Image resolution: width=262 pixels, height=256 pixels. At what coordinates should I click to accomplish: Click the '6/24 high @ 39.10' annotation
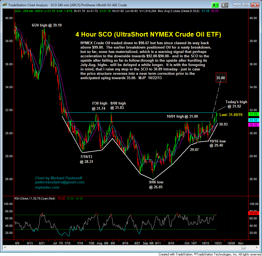pyautogui.click(x=47, y=25)
